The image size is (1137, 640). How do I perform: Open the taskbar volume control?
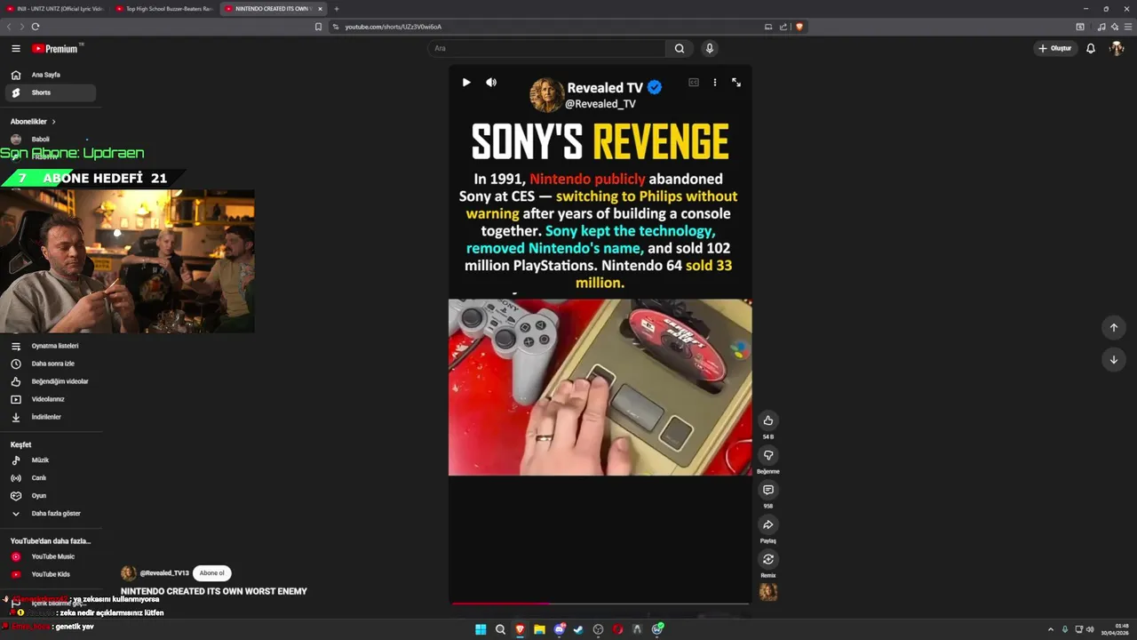(1090, 629)
